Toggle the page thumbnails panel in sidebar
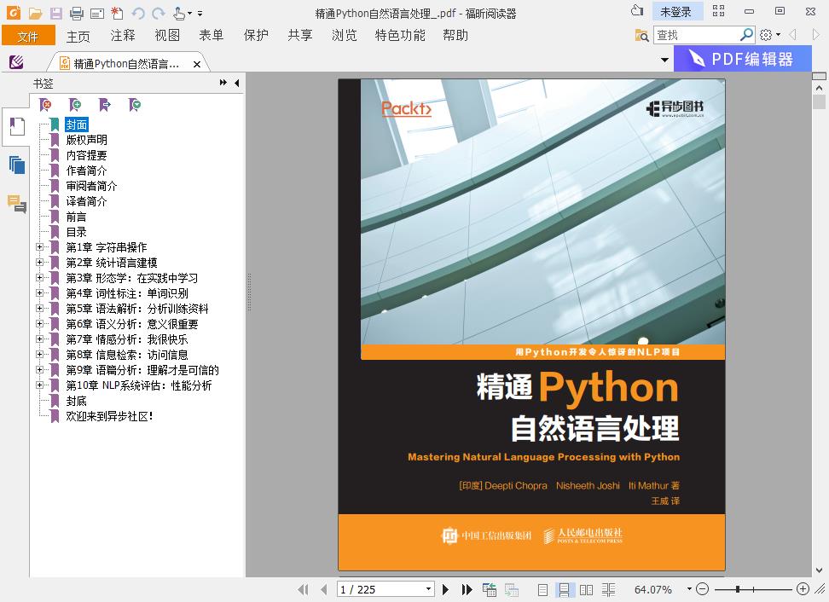829x602 pixels. [17, 165]
